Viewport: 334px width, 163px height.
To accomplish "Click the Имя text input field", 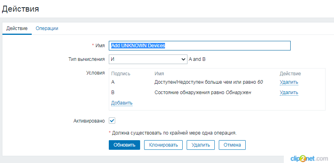I will point(200,46).
